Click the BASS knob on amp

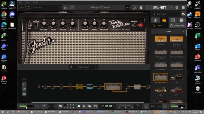pyautogui.click(x=72, y=25)
